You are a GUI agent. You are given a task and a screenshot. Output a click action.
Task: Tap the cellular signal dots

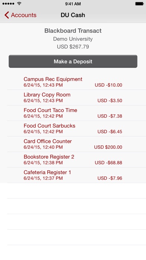click(9, 4)
